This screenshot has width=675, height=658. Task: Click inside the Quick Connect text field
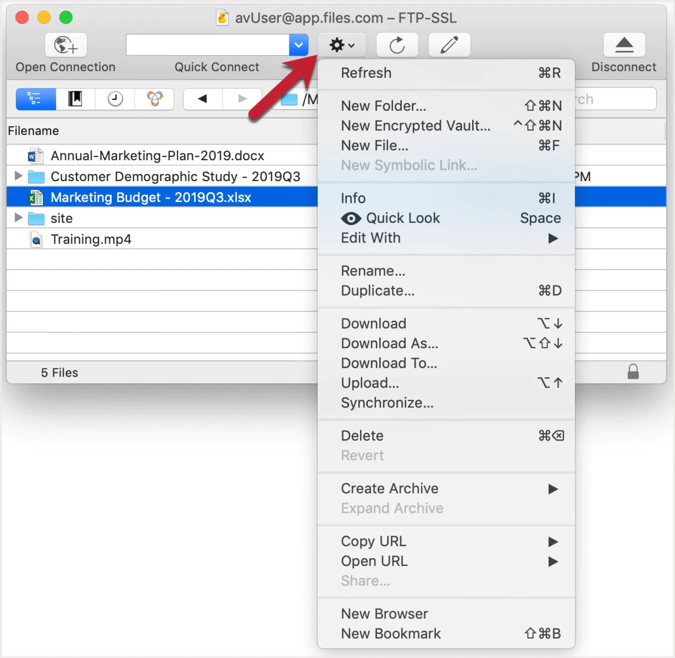point(207,45)
